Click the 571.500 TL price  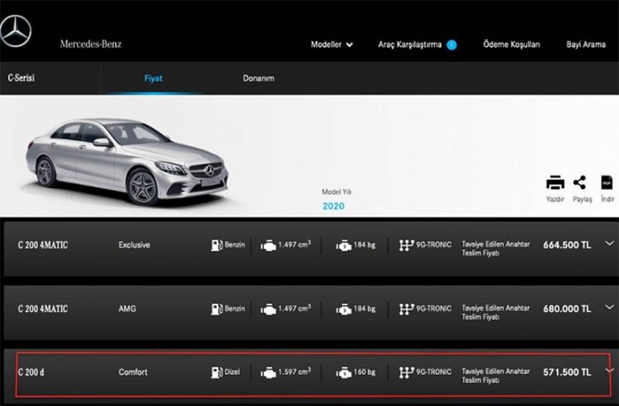[x=567, y=372]
